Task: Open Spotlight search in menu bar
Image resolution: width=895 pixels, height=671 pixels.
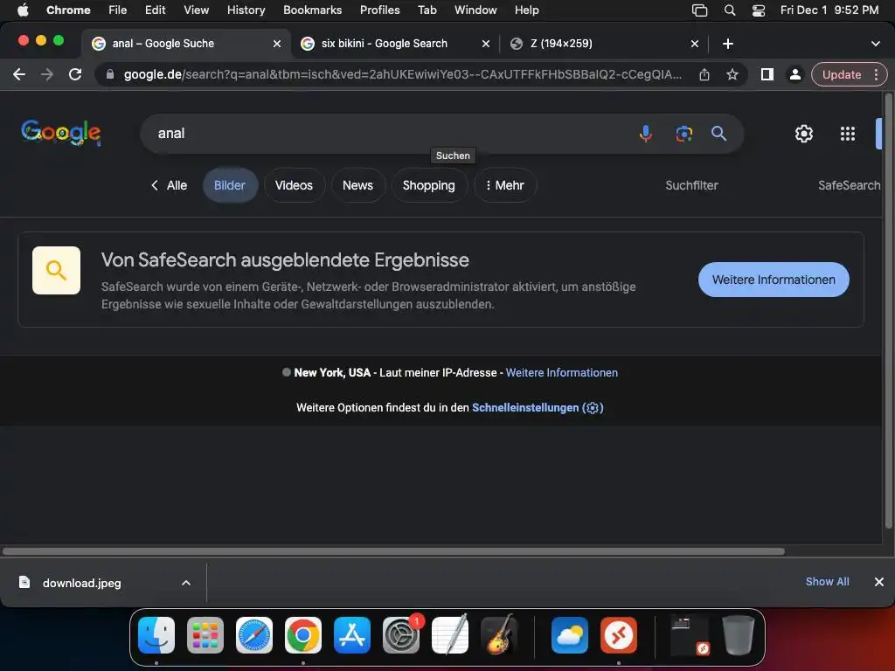Action: [730, 10]
